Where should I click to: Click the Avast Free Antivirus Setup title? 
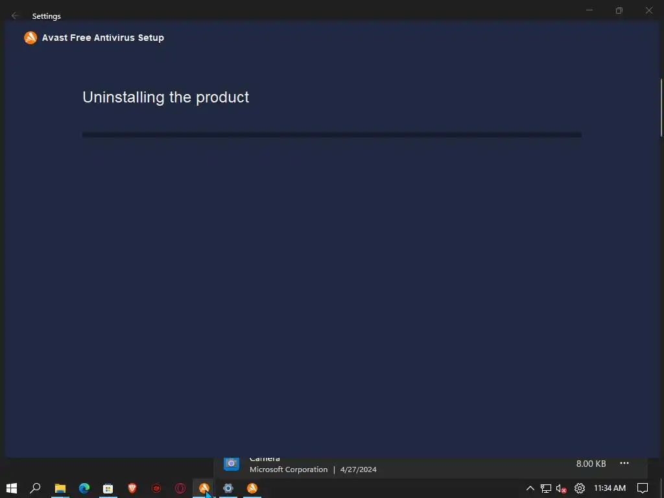pyautogui.click(x=103, y=38)
